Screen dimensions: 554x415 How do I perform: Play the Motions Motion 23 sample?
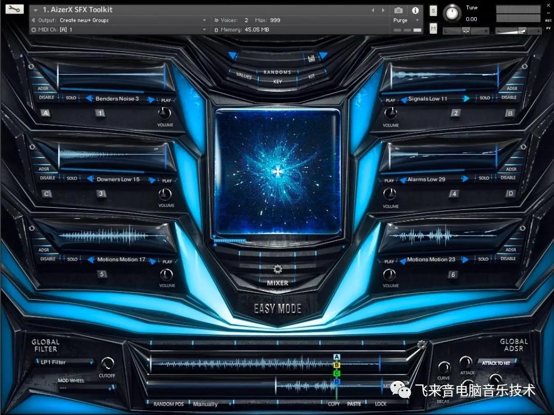pyautogui.click(x=389, y=262)
